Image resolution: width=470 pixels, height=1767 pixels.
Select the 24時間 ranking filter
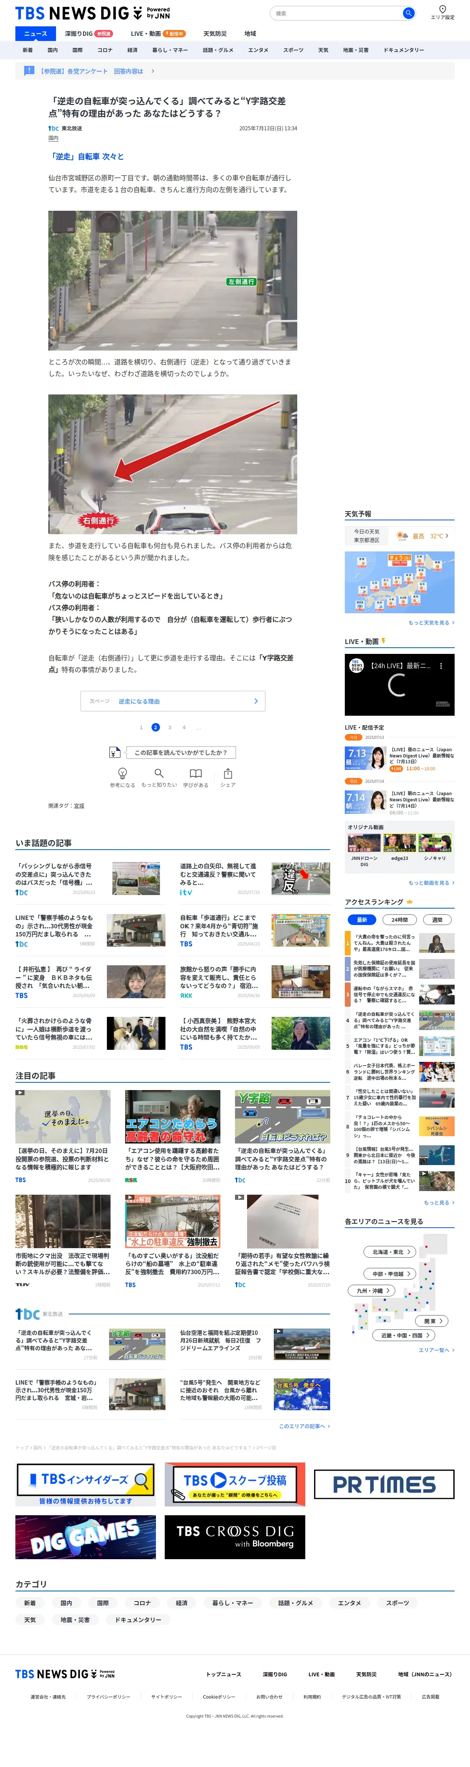click(399, 920)
